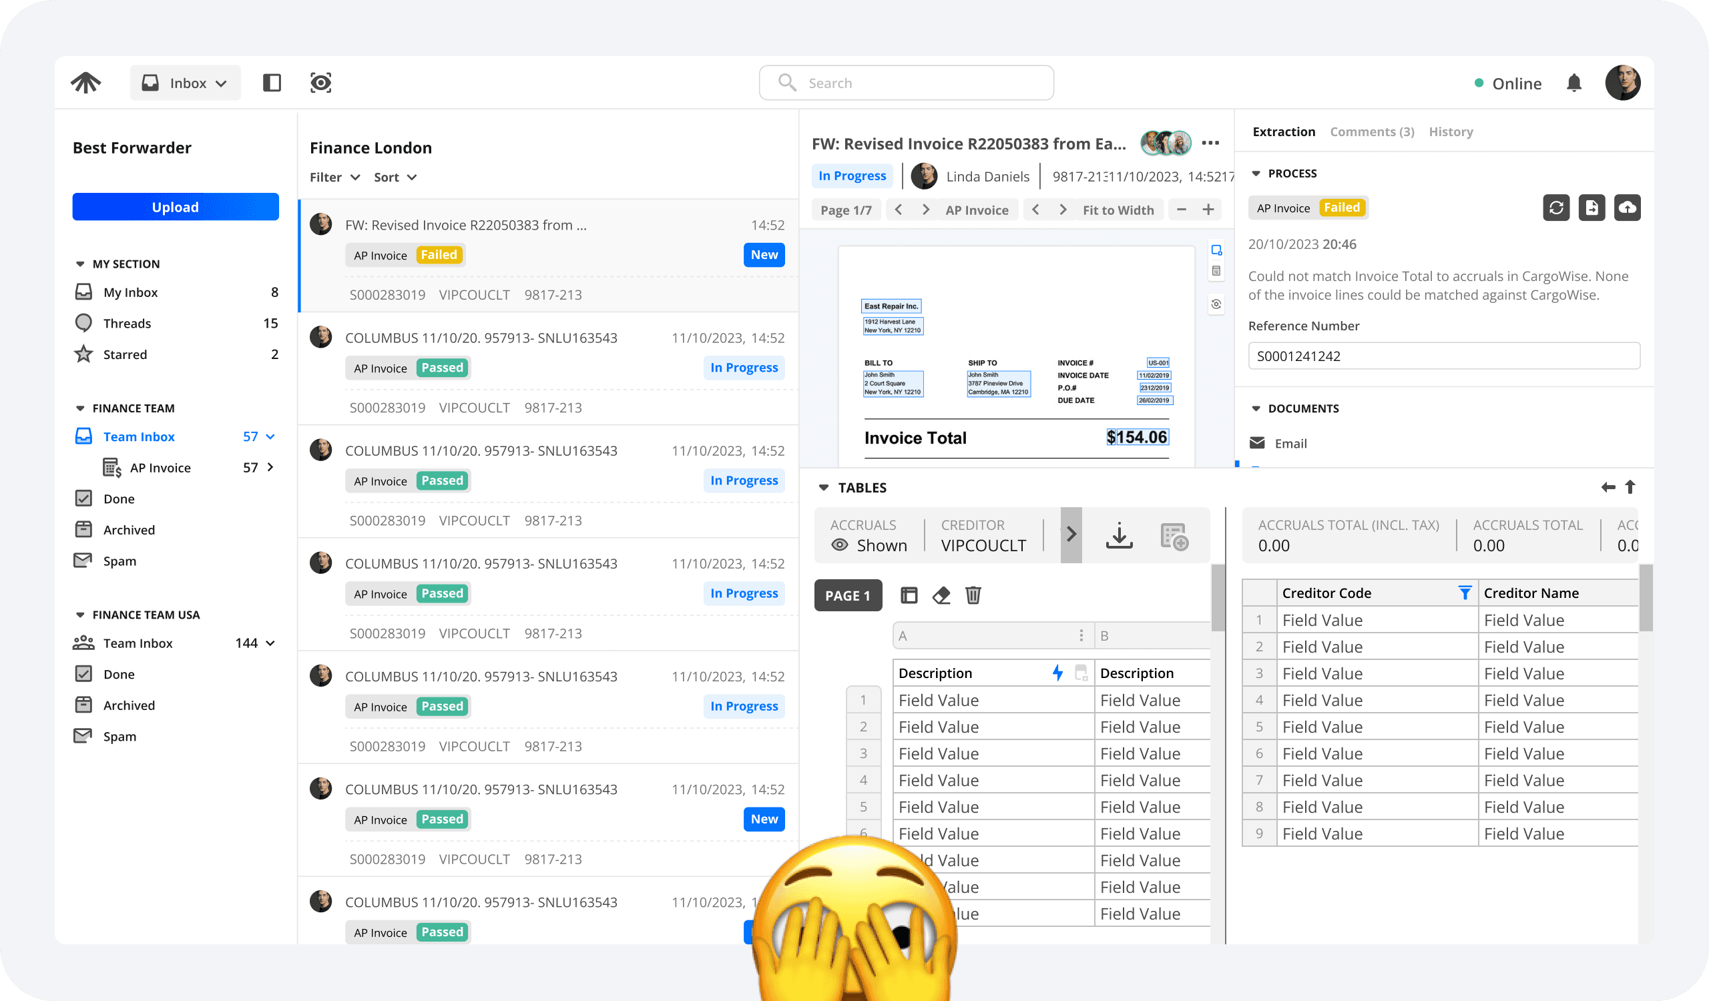Zoom in document with plus button
The image size is (1709, 1001).
click(1208, 210)
